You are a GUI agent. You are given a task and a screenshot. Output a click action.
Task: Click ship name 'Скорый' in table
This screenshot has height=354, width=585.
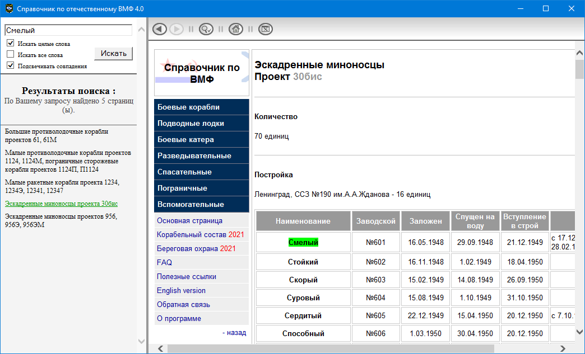303,280
